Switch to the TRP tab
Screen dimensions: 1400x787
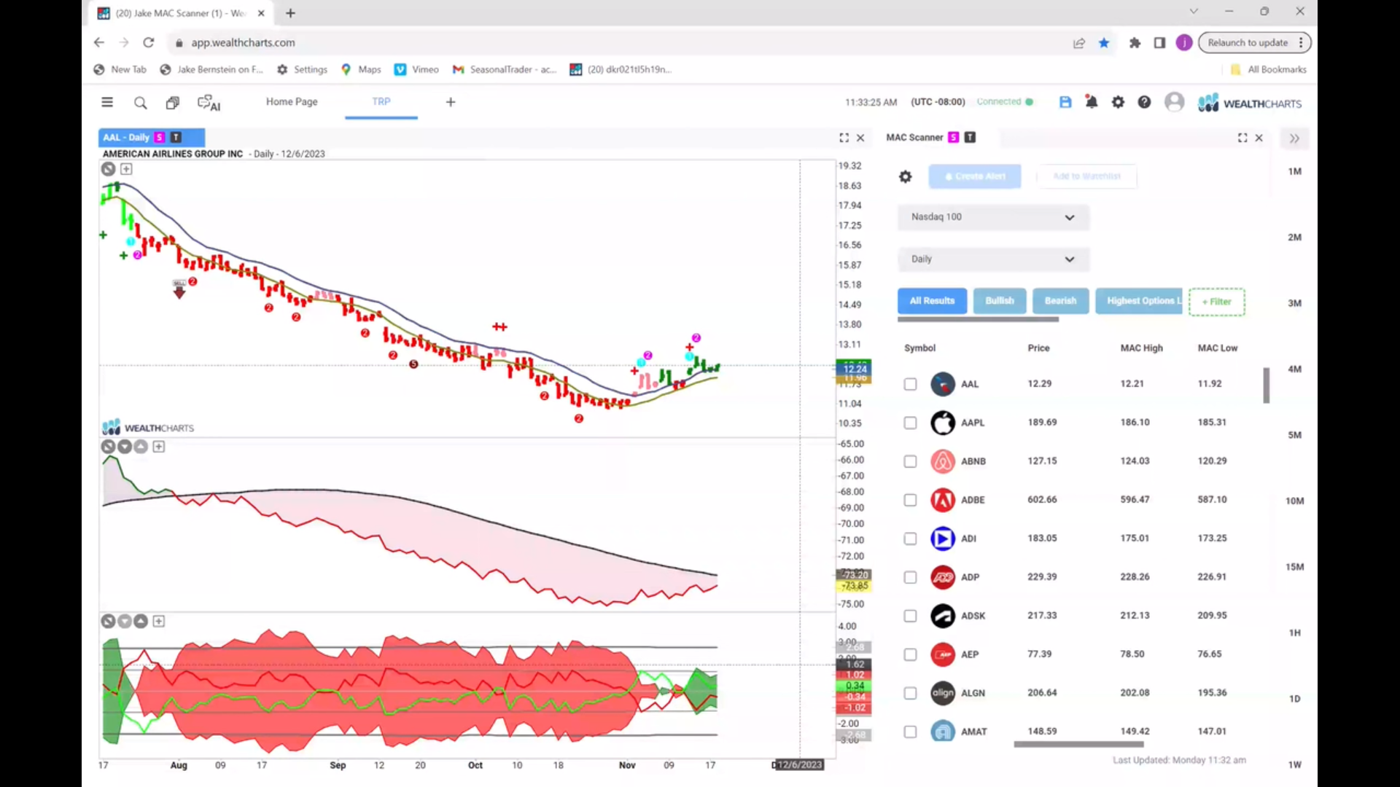[381, 102]
